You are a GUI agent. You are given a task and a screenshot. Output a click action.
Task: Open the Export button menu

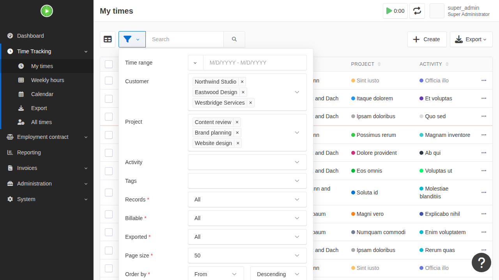point(471,39)
